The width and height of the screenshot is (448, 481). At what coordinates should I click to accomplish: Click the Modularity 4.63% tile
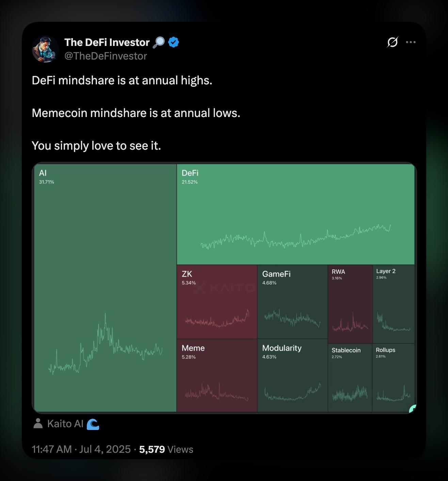tap(292, 375)
